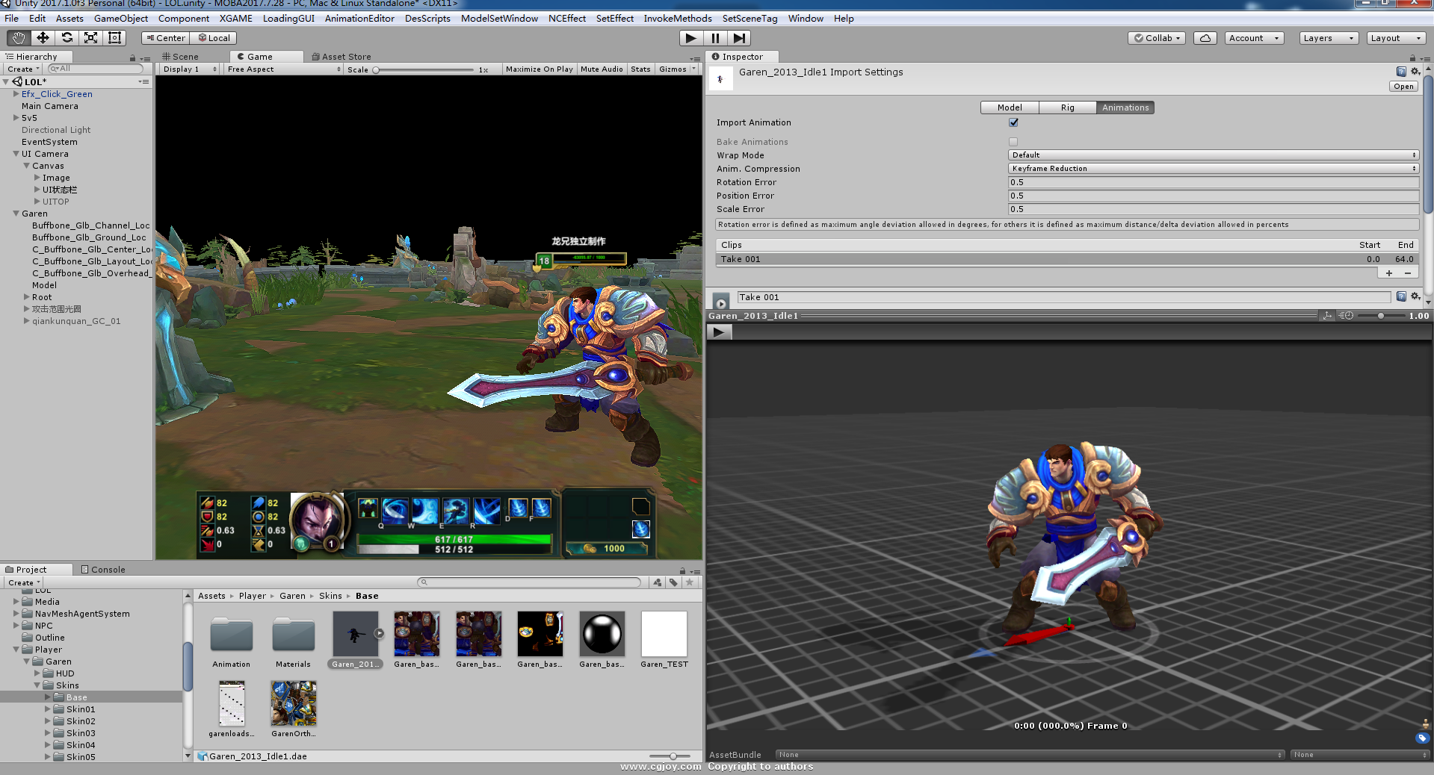This screenshot has width=1434, height=775.
Task: Open Display 1 dropdown
Action: 190,69
